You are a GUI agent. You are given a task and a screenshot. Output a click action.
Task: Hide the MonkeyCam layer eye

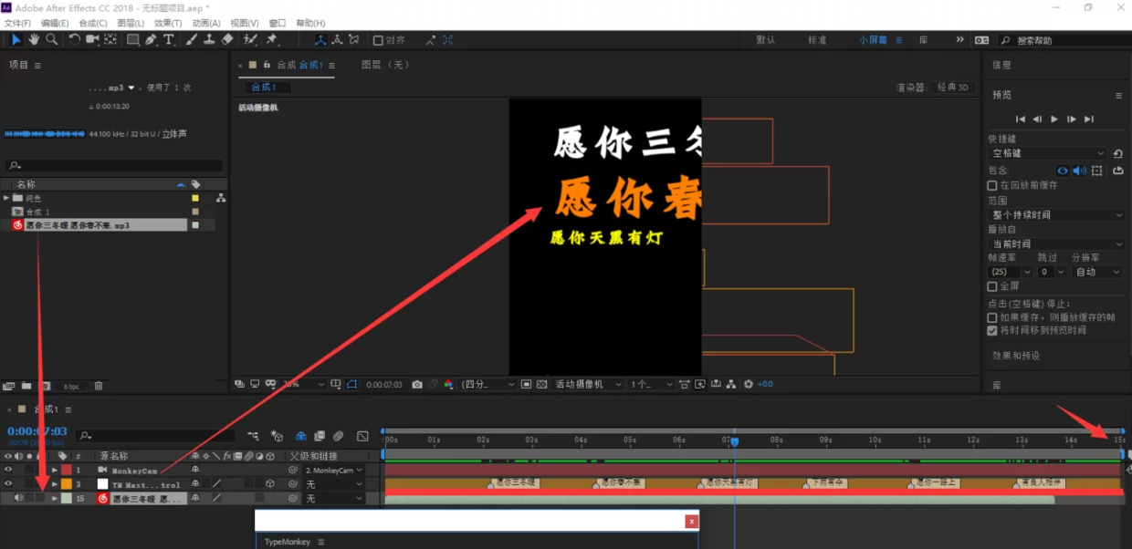point(8,471)
